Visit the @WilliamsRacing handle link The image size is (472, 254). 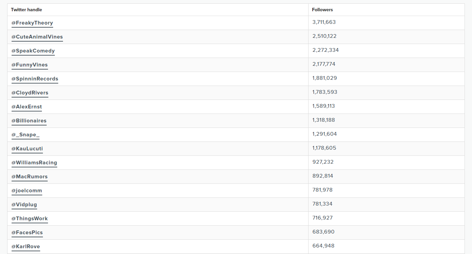point(34,163)
